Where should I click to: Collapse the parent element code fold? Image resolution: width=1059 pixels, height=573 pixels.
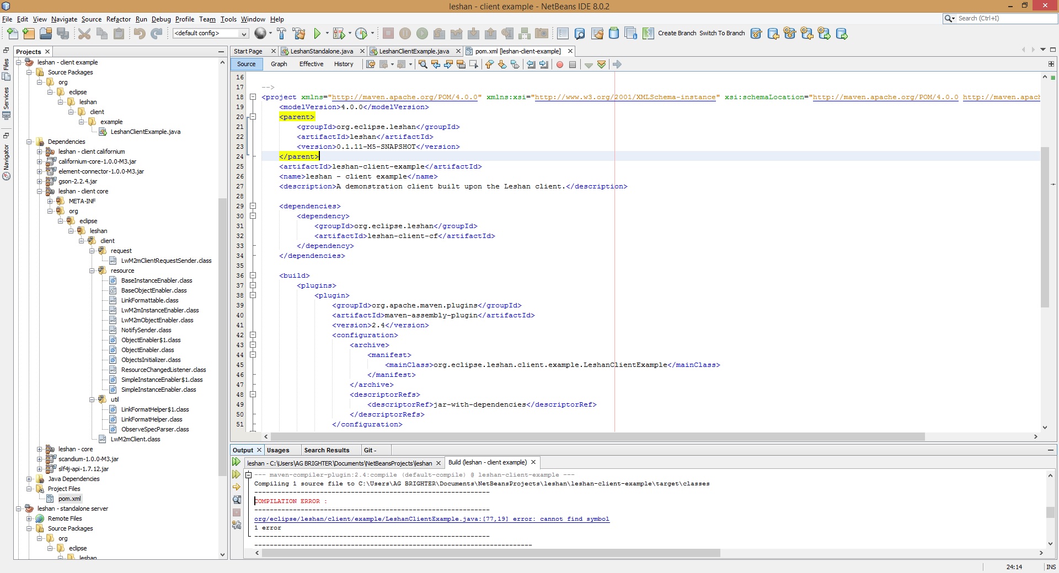pos(253,117)
